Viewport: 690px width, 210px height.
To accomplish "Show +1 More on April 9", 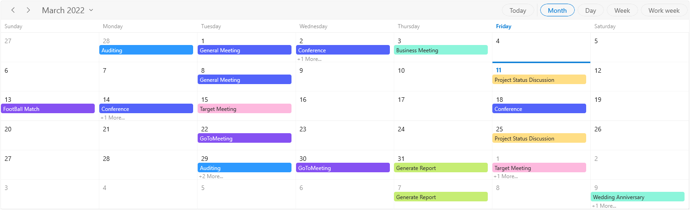I will (x=604, y=206).
